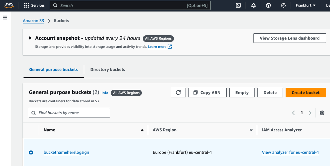Switch to the Directory buckets tab
The width and height of the screenshot is (330, 166).
pyautogui.click(x=108, y=70)
